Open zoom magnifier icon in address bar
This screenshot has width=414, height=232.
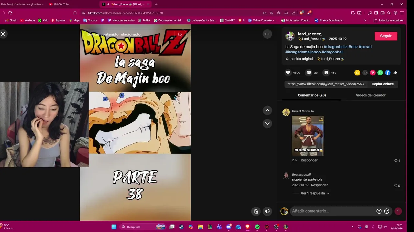(279, 13)
